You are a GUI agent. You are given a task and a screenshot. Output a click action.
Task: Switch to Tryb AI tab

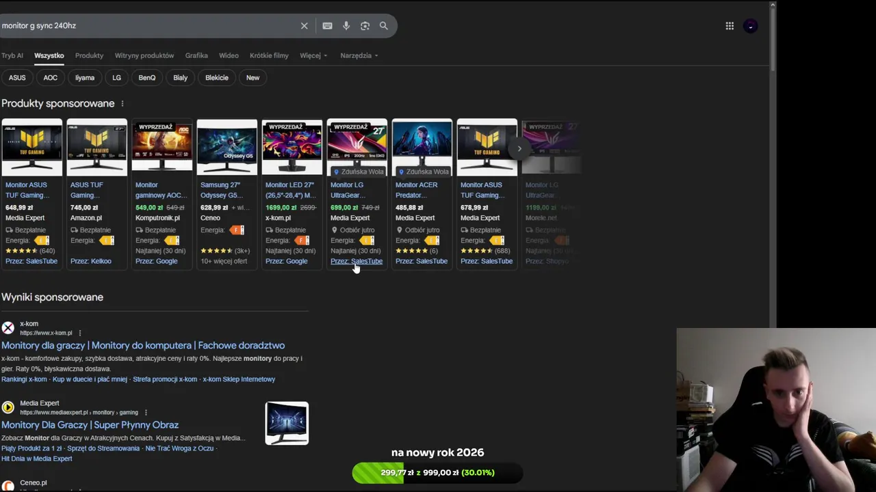[x=12, y=55]
